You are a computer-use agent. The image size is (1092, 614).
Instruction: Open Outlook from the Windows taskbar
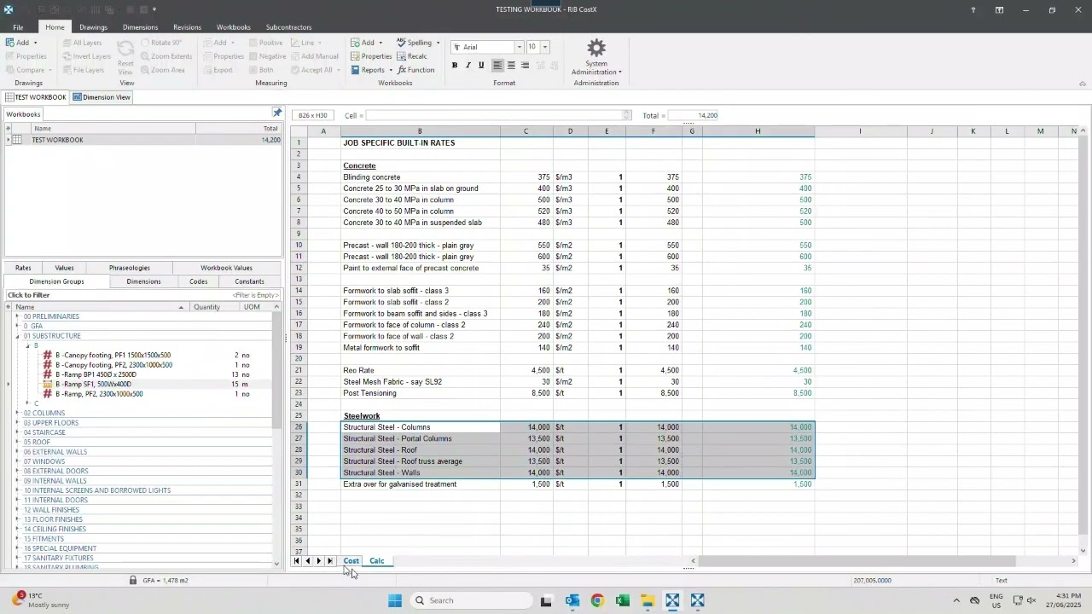click(x=572, y=601)
